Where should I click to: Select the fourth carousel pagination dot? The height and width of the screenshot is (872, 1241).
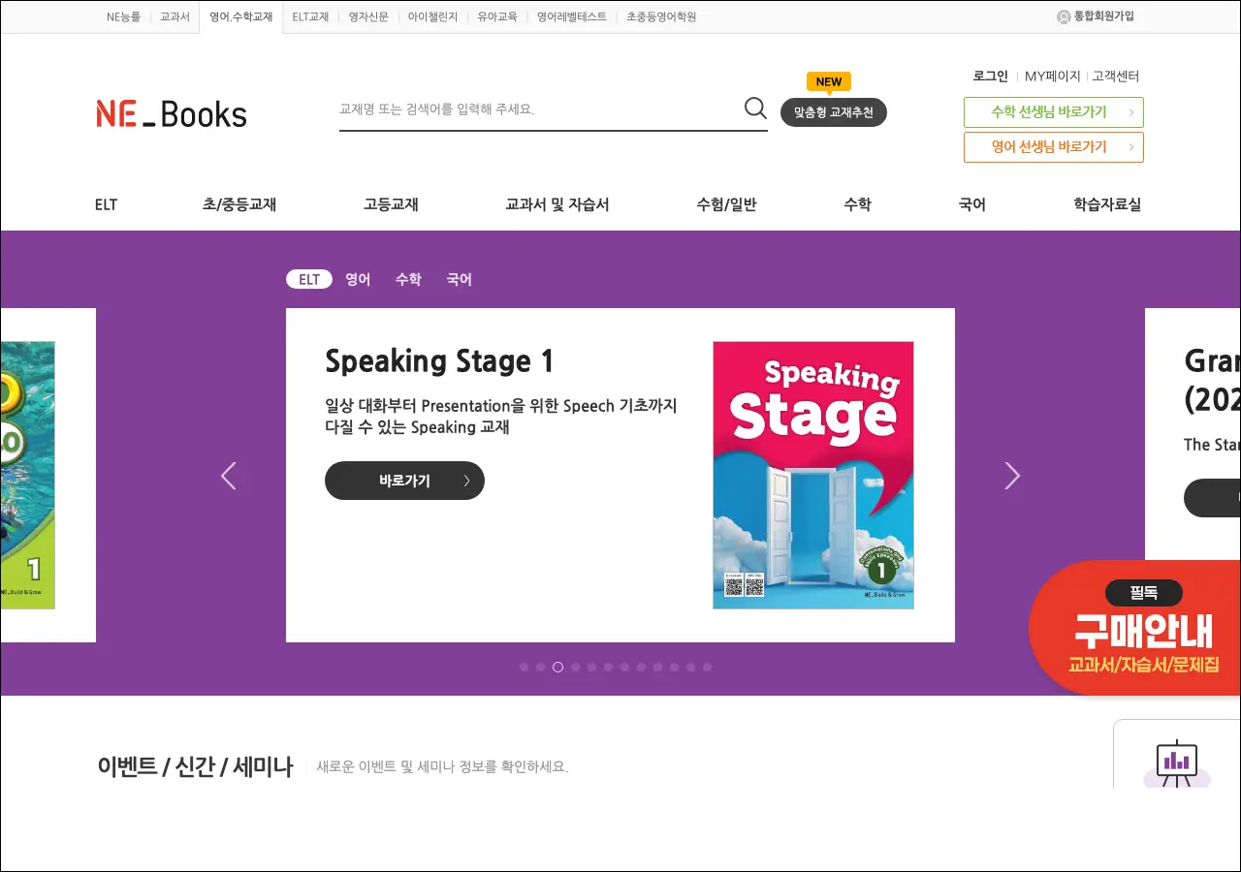click(575, 667)
